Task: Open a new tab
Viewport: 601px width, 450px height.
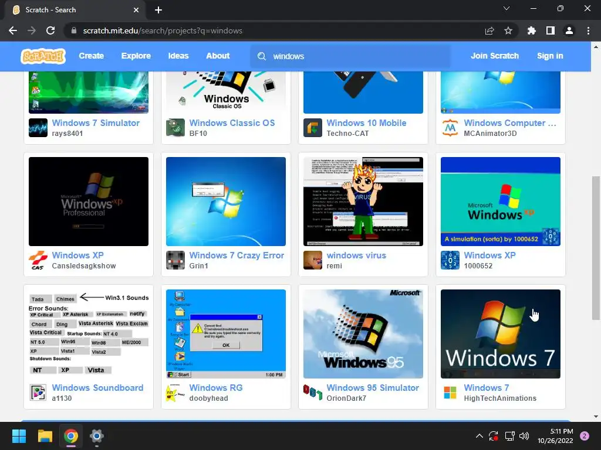Action: [158, 10]
